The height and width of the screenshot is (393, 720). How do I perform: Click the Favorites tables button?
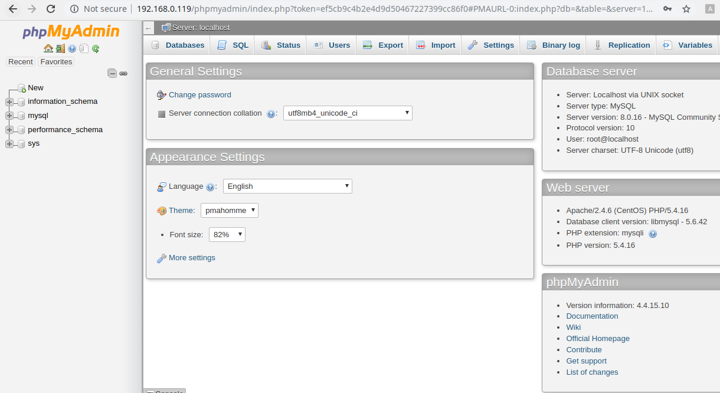tap(56, 62)
